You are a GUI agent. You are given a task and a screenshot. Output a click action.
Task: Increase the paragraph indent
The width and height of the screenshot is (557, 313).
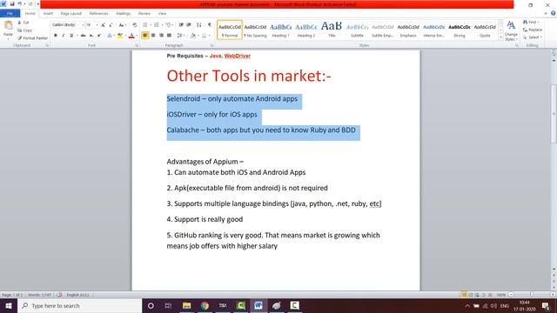189,25
